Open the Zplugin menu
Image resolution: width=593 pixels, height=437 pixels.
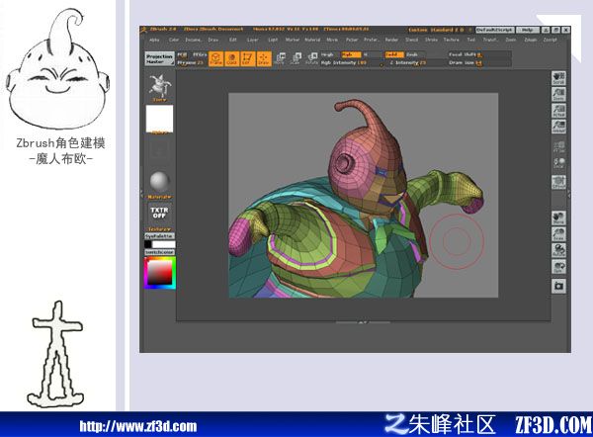click(x=530, y=40)
